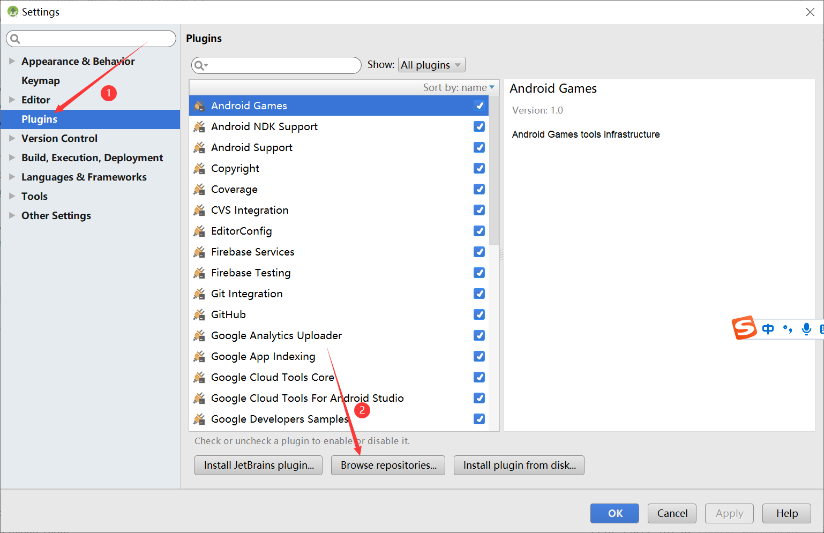
Task: Disable the Git Integration checkbox
Action: tap(480, 294)
